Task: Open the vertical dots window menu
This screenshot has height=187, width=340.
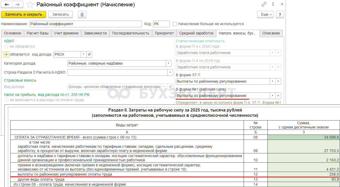Action: coord(273,4)
